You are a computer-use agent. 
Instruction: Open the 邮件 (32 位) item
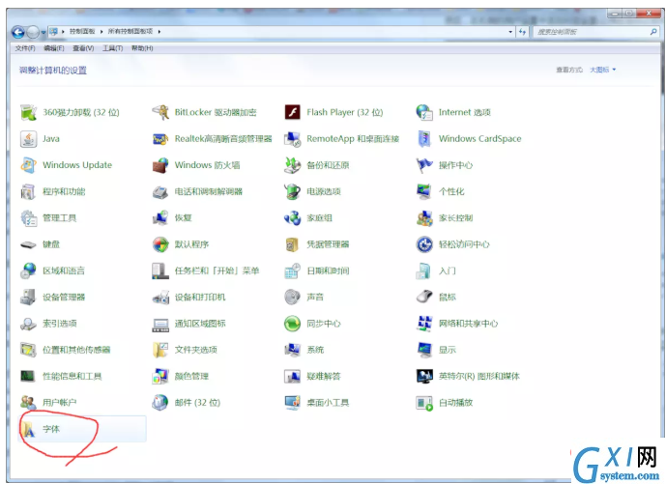point(187,403)
